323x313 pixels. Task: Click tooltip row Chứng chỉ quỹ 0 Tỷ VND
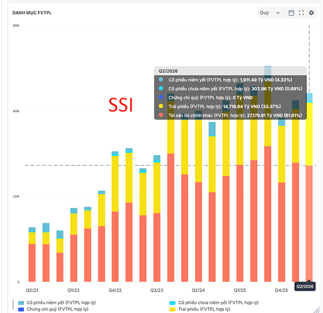pos(206,98)
